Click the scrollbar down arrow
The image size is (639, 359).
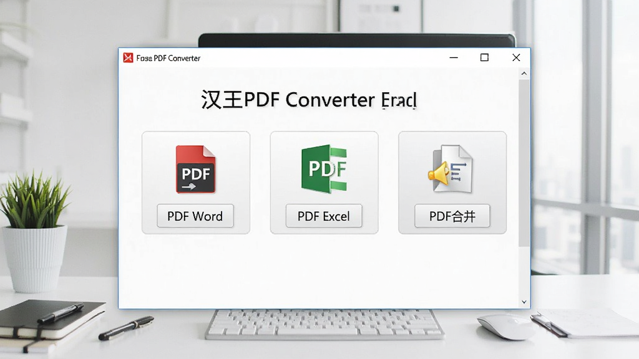pos(524,302)
